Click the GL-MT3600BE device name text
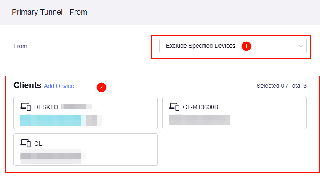 (202, 107)
